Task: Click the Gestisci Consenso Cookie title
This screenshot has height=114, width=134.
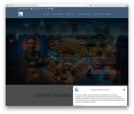Action: (x=100, y=90)
